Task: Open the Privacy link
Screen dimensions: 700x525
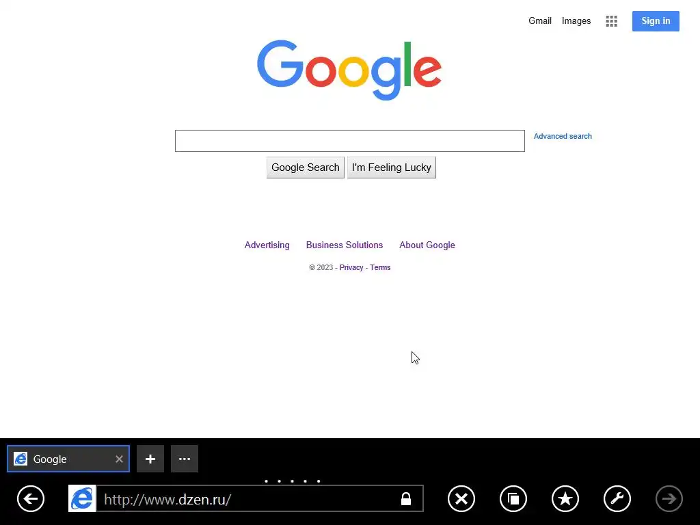Action: (351, 267)
